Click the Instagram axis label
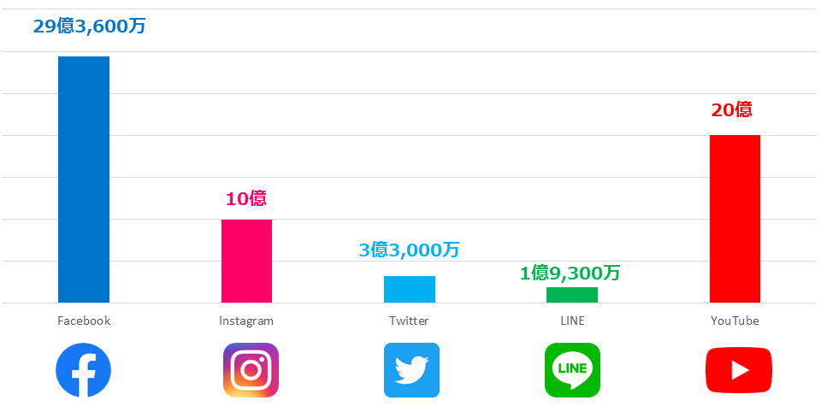 click(246, 321)
